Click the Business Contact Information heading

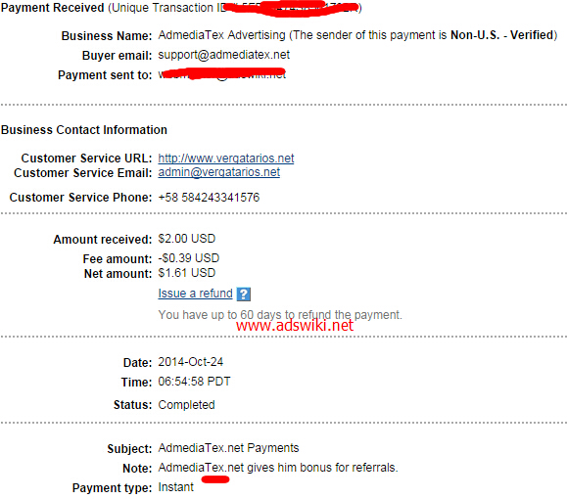tap(84, 130)
